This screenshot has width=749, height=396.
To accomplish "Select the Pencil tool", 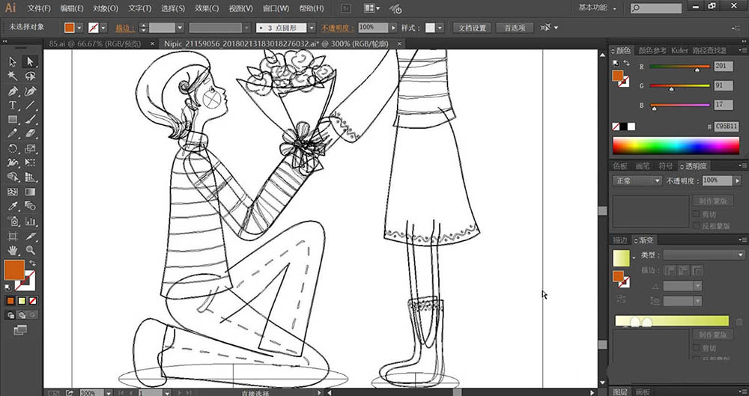I will click(13, 133).
